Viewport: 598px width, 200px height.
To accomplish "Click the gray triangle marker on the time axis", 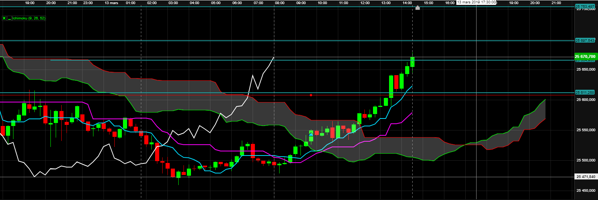I will 417,7.
